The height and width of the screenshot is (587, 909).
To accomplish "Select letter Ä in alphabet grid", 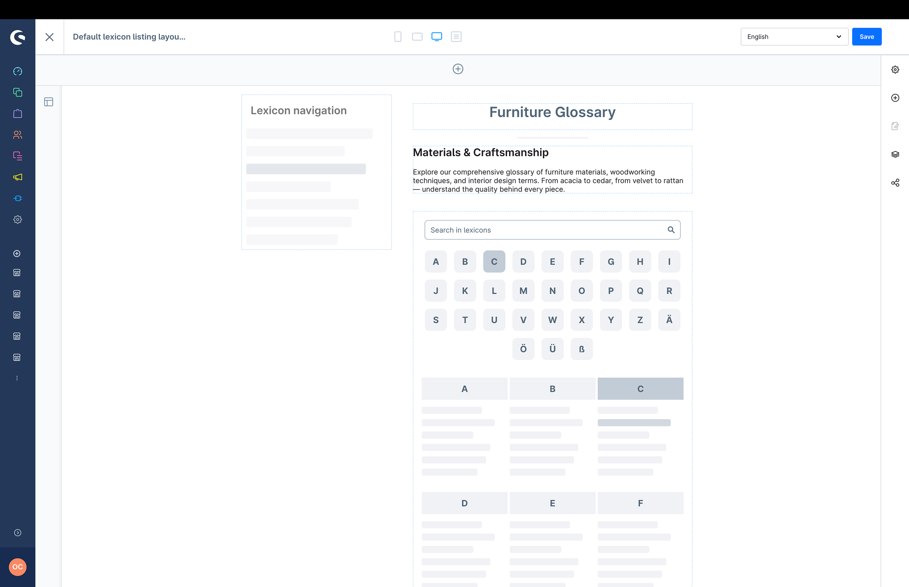I will pos(669,320).
